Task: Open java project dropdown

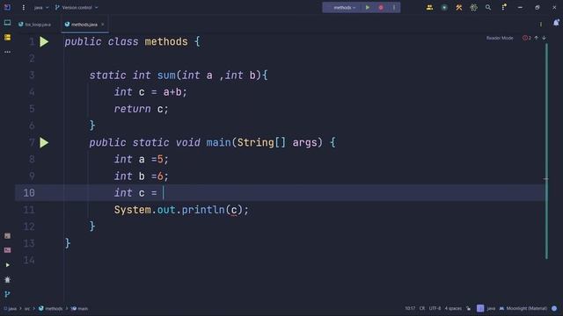Action: click(x=41, y=8)
